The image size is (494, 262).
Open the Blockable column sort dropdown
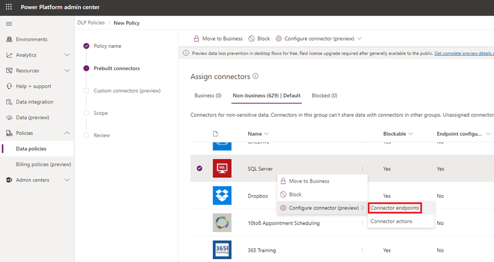pos(411,134)
